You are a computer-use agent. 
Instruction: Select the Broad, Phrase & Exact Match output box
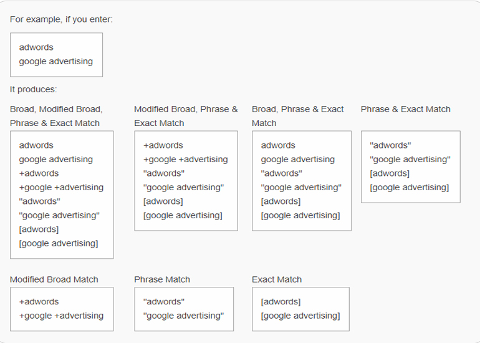(x=302, y=181)
